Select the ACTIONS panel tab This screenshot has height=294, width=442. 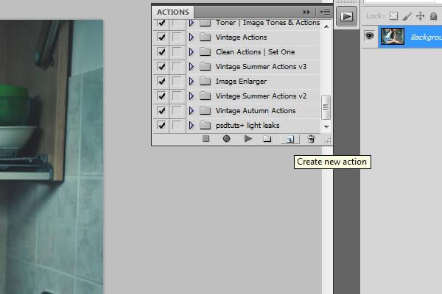[x=173, y=12]
